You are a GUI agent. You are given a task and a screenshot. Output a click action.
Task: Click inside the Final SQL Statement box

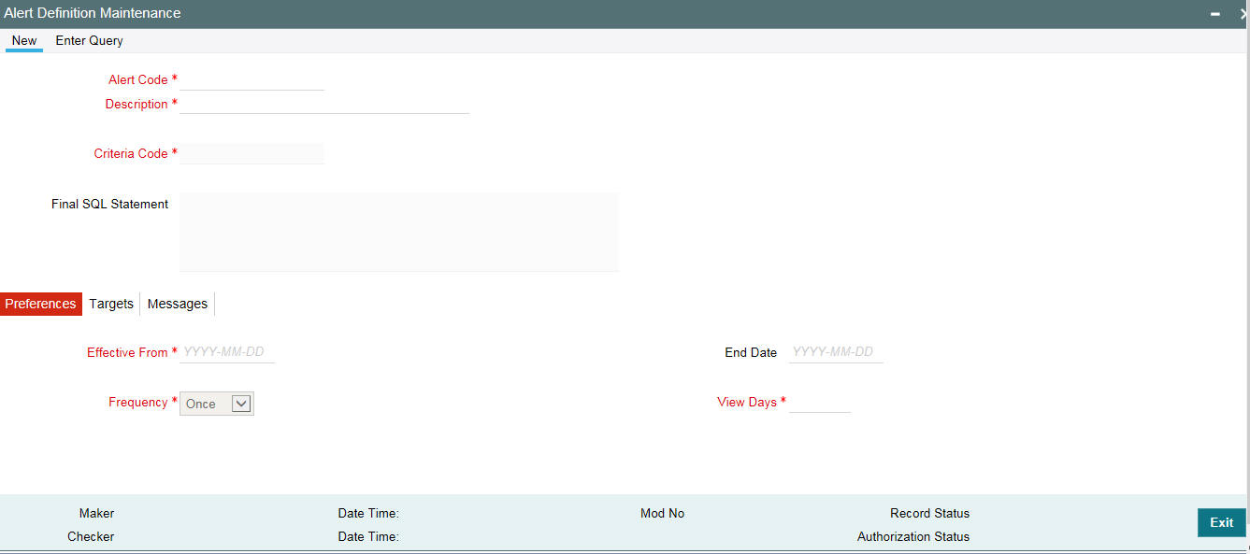coord(398,232)
